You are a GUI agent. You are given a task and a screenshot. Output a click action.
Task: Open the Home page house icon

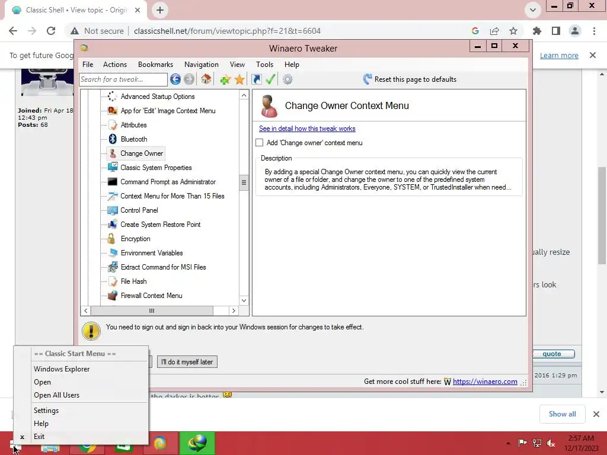click(206, 79)
